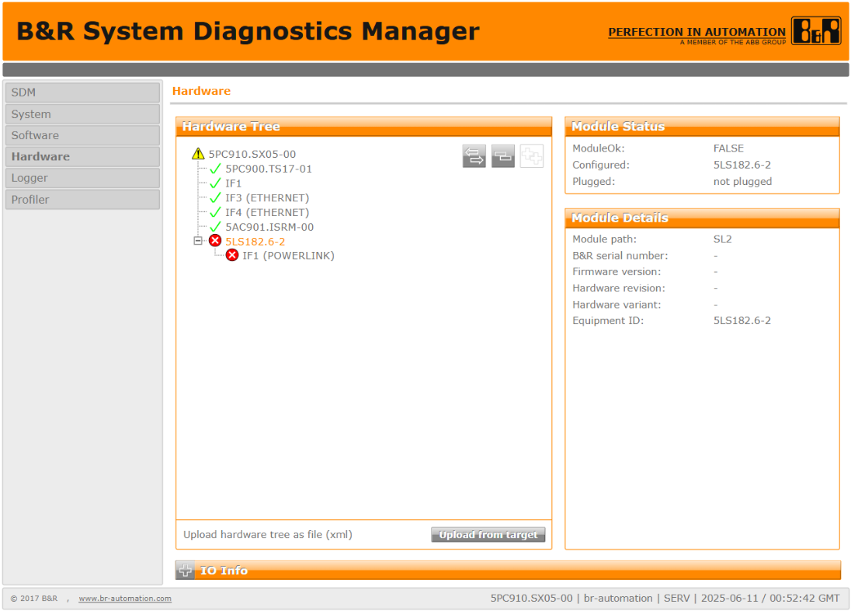Select the IF3 (ETHERNET) tree entry

pos(267,198)
